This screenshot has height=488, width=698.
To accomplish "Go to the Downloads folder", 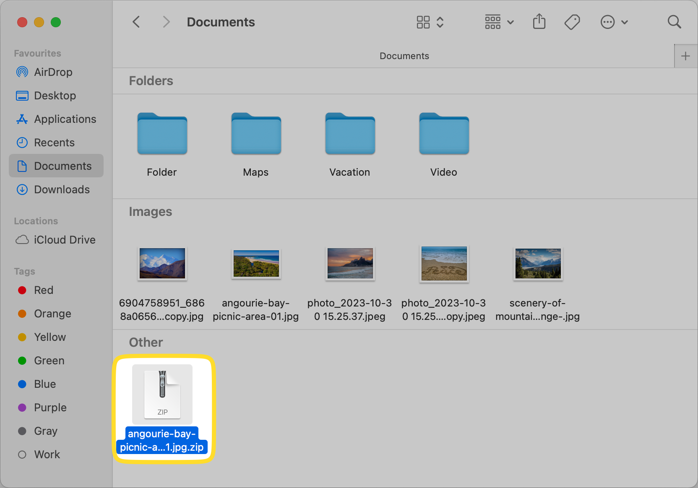I will coord(62,189).
